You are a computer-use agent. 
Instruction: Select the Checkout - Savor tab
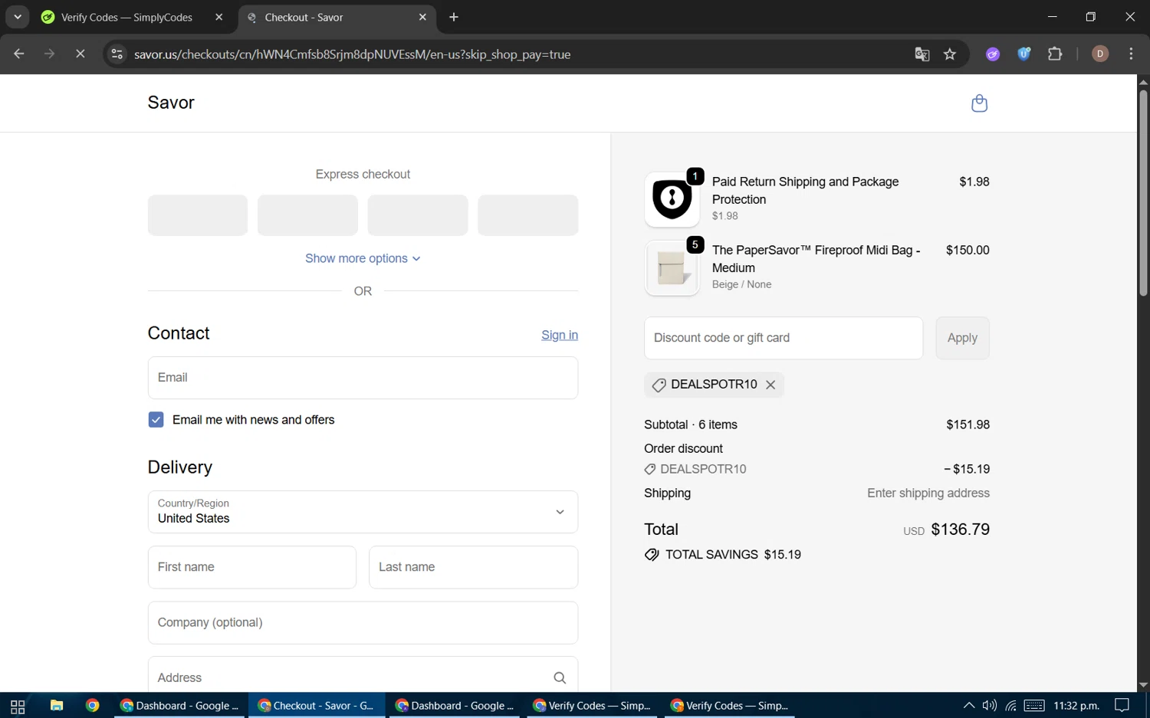click(337, 17)
